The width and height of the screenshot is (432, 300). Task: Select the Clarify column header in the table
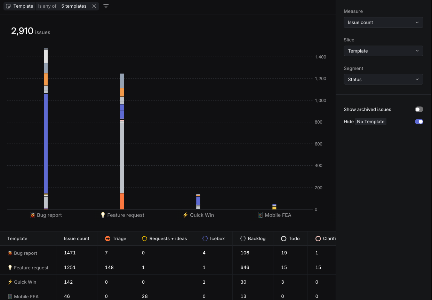(326, 238)
